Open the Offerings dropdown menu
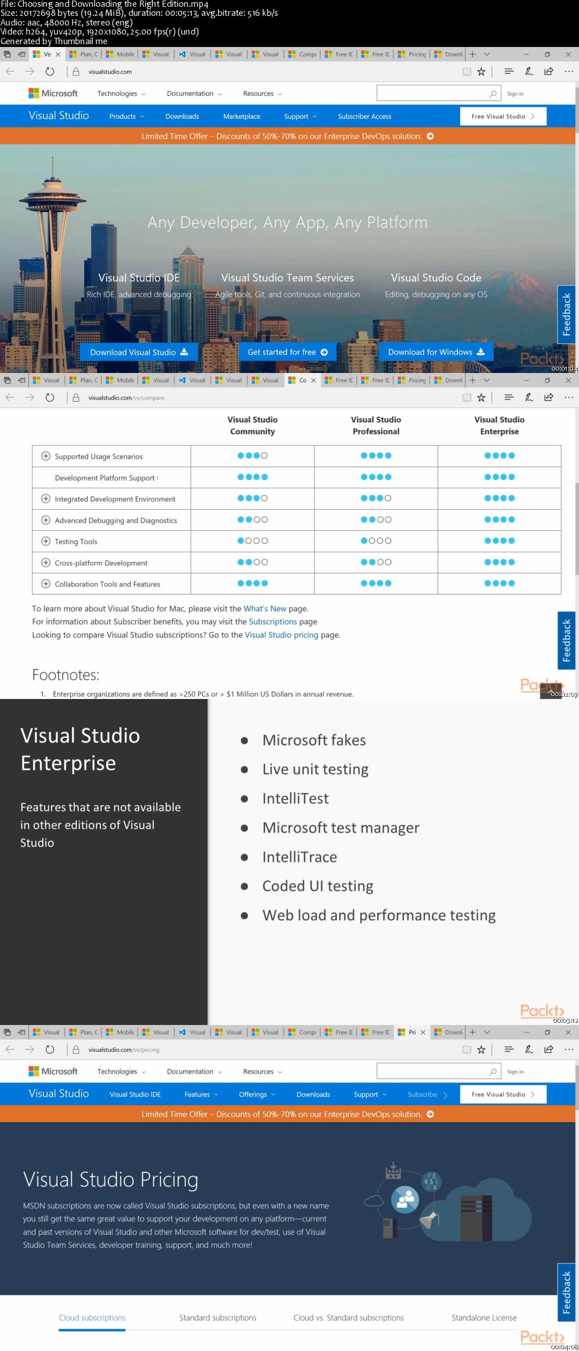Screen dimensions: 579x1351 coord(257,1095)
